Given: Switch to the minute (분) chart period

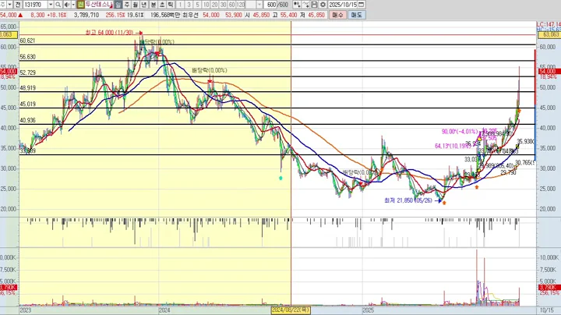Looking at the screenshot, I should click(x=153, y=5).
